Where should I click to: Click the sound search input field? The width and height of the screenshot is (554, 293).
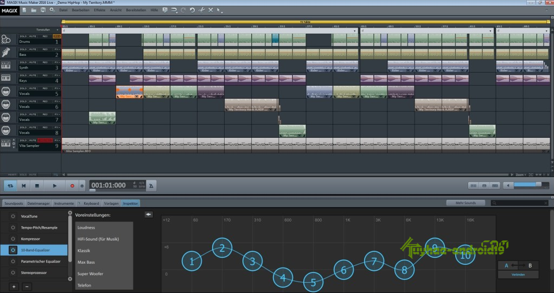point(519,203)
